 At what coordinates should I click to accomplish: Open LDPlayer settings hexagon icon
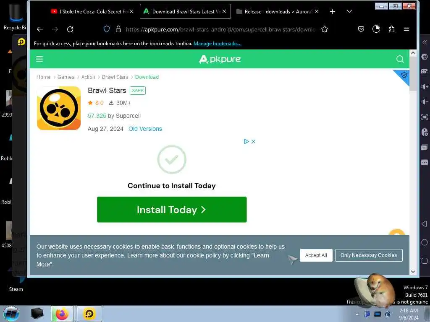pyautogui.click(x=425, y=57)
